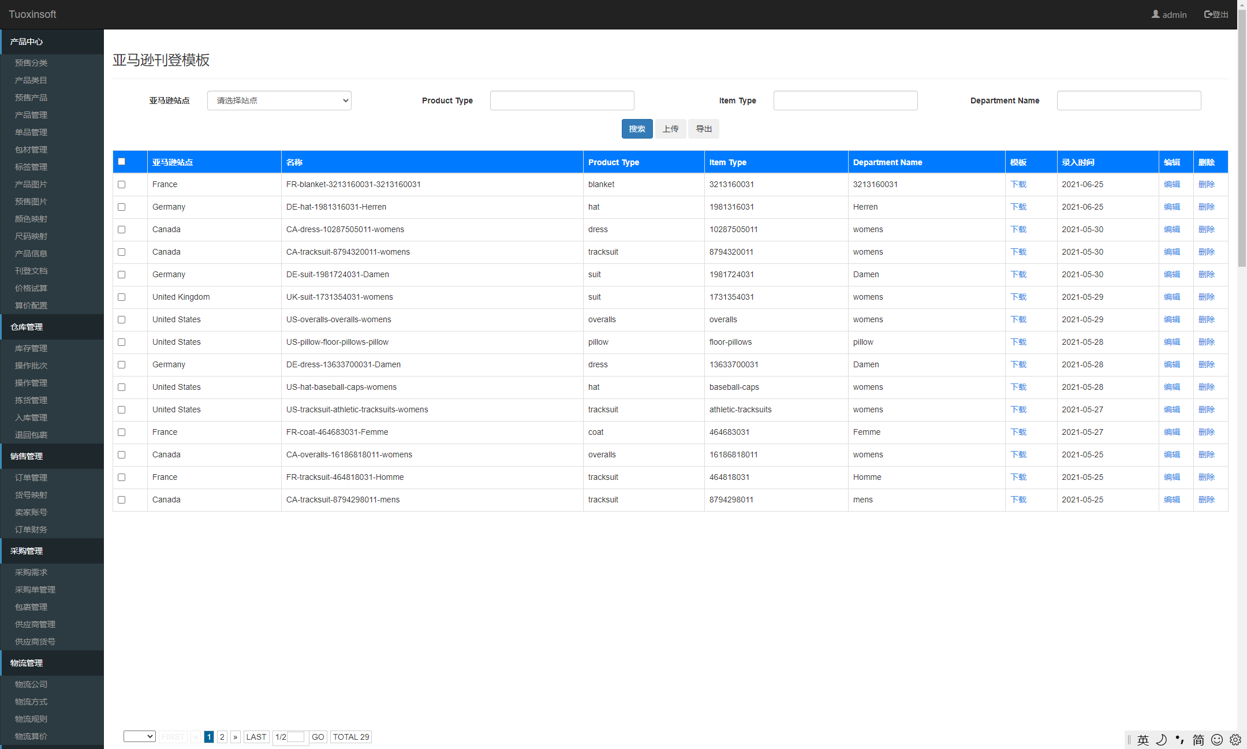
Task: Click IME punctuation mode icon
Action: click(x=1179, y=740)
